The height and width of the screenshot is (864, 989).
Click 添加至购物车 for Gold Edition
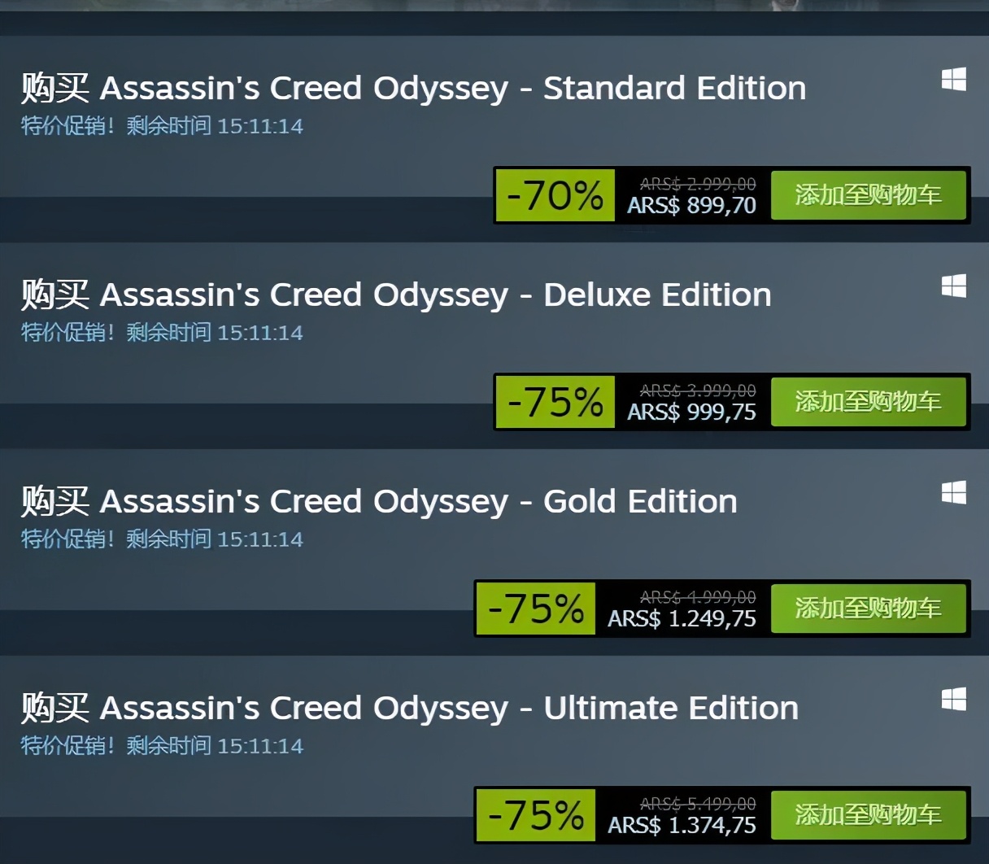coord(869,608)
